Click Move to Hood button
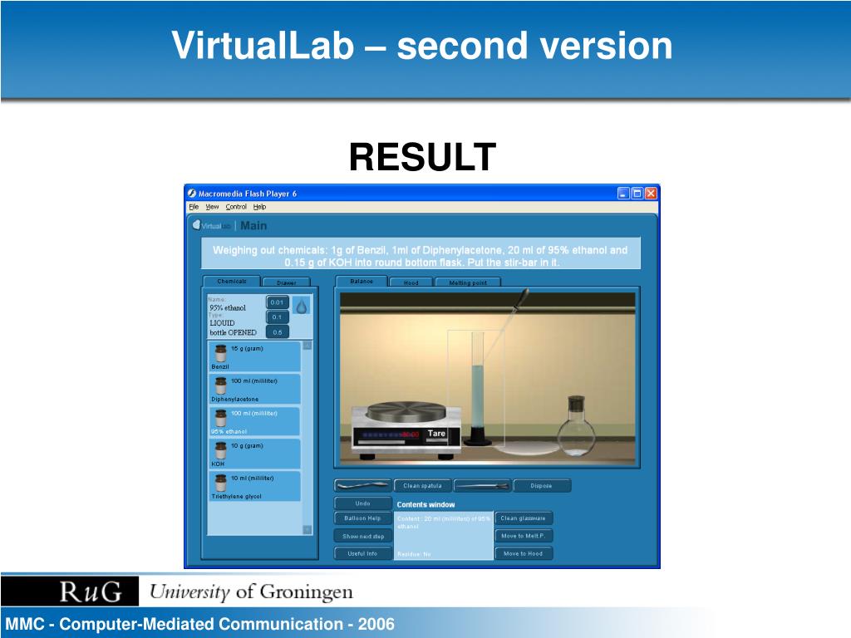 point(524,553)
